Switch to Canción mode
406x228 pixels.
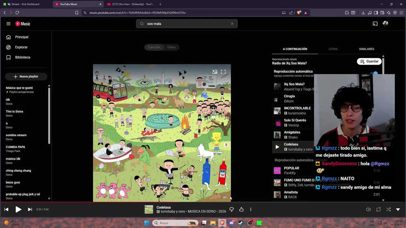point(154,47)
